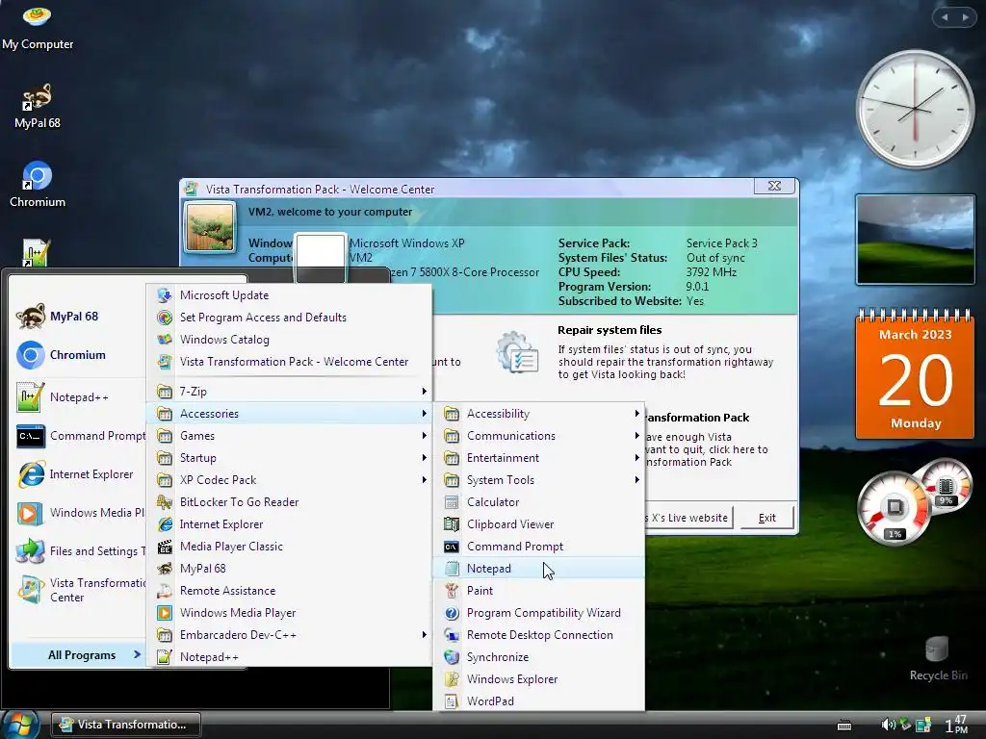Close the Welcome Center window
The width and height of the screenshot is (986, 739).
point(775,186)
